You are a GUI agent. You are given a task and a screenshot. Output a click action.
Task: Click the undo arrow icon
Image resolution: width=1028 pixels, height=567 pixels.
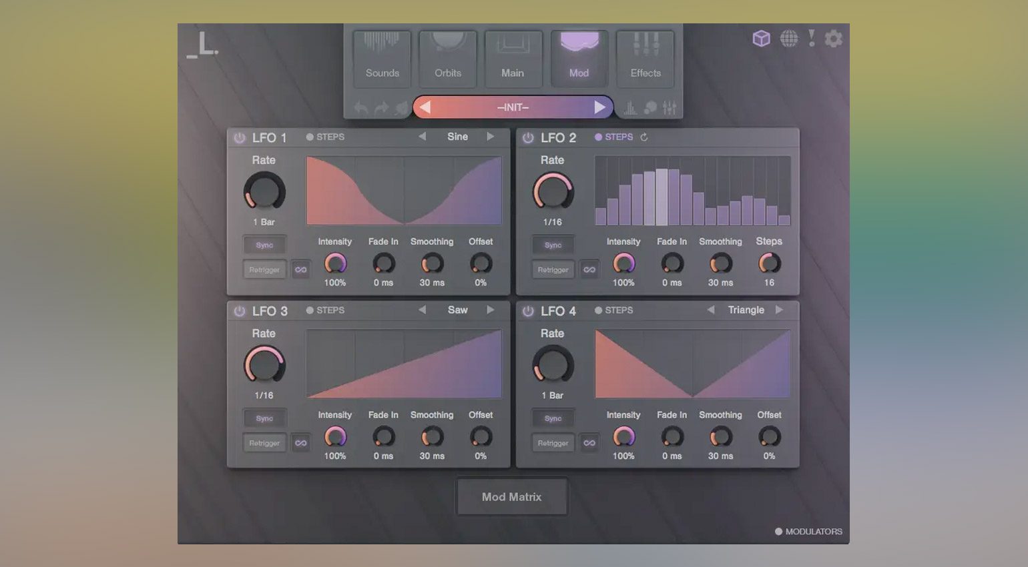(361, 107)
